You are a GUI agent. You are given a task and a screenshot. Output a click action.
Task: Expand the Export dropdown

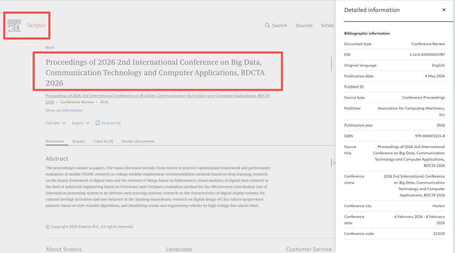pos(81,123)
